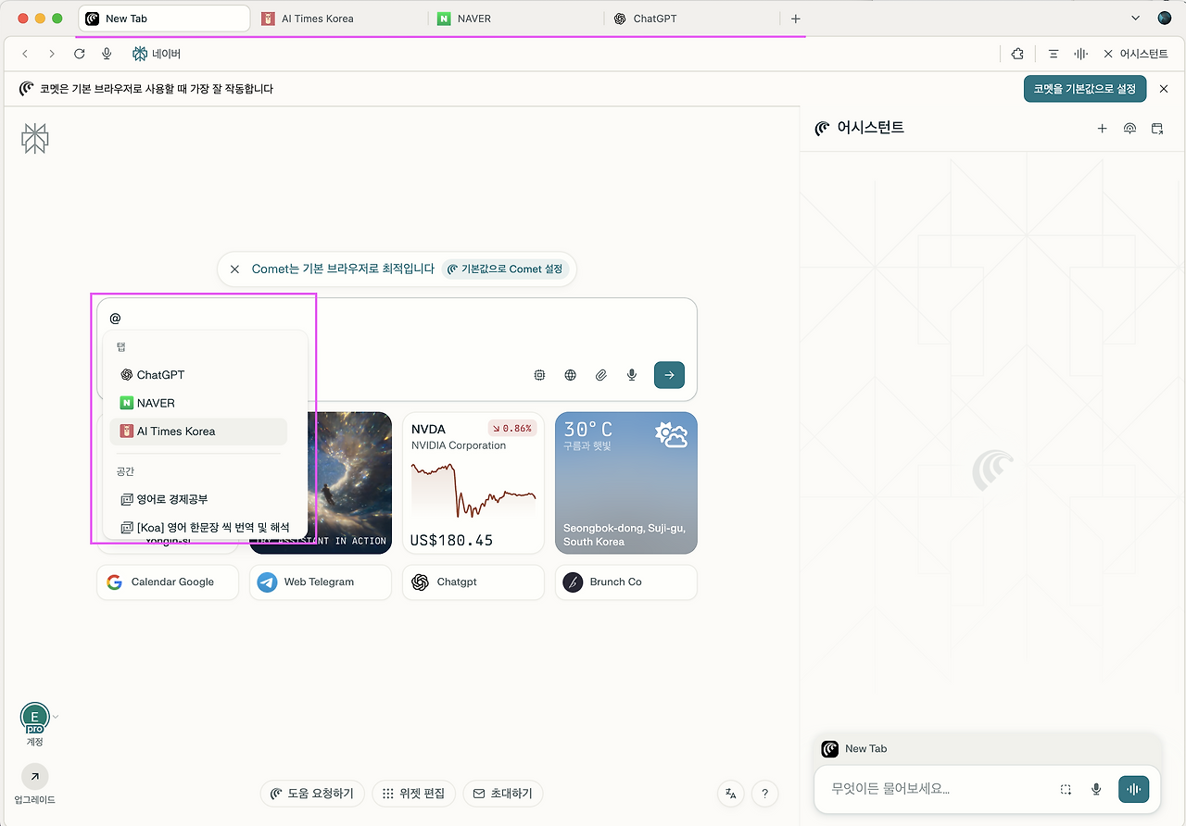Open the 계정 account avatar menu

pos(34,718)
